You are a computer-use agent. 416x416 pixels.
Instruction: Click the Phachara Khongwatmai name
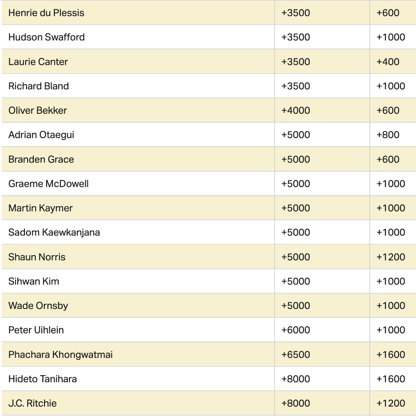(60, 355)
